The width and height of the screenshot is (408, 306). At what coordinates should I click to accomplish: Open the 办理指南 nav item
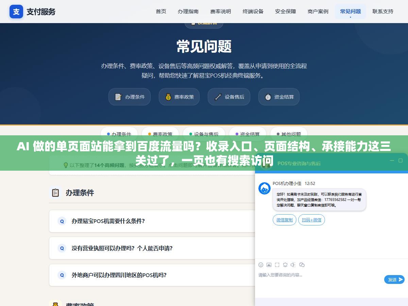pyautogui.click(x=188, y=11)
